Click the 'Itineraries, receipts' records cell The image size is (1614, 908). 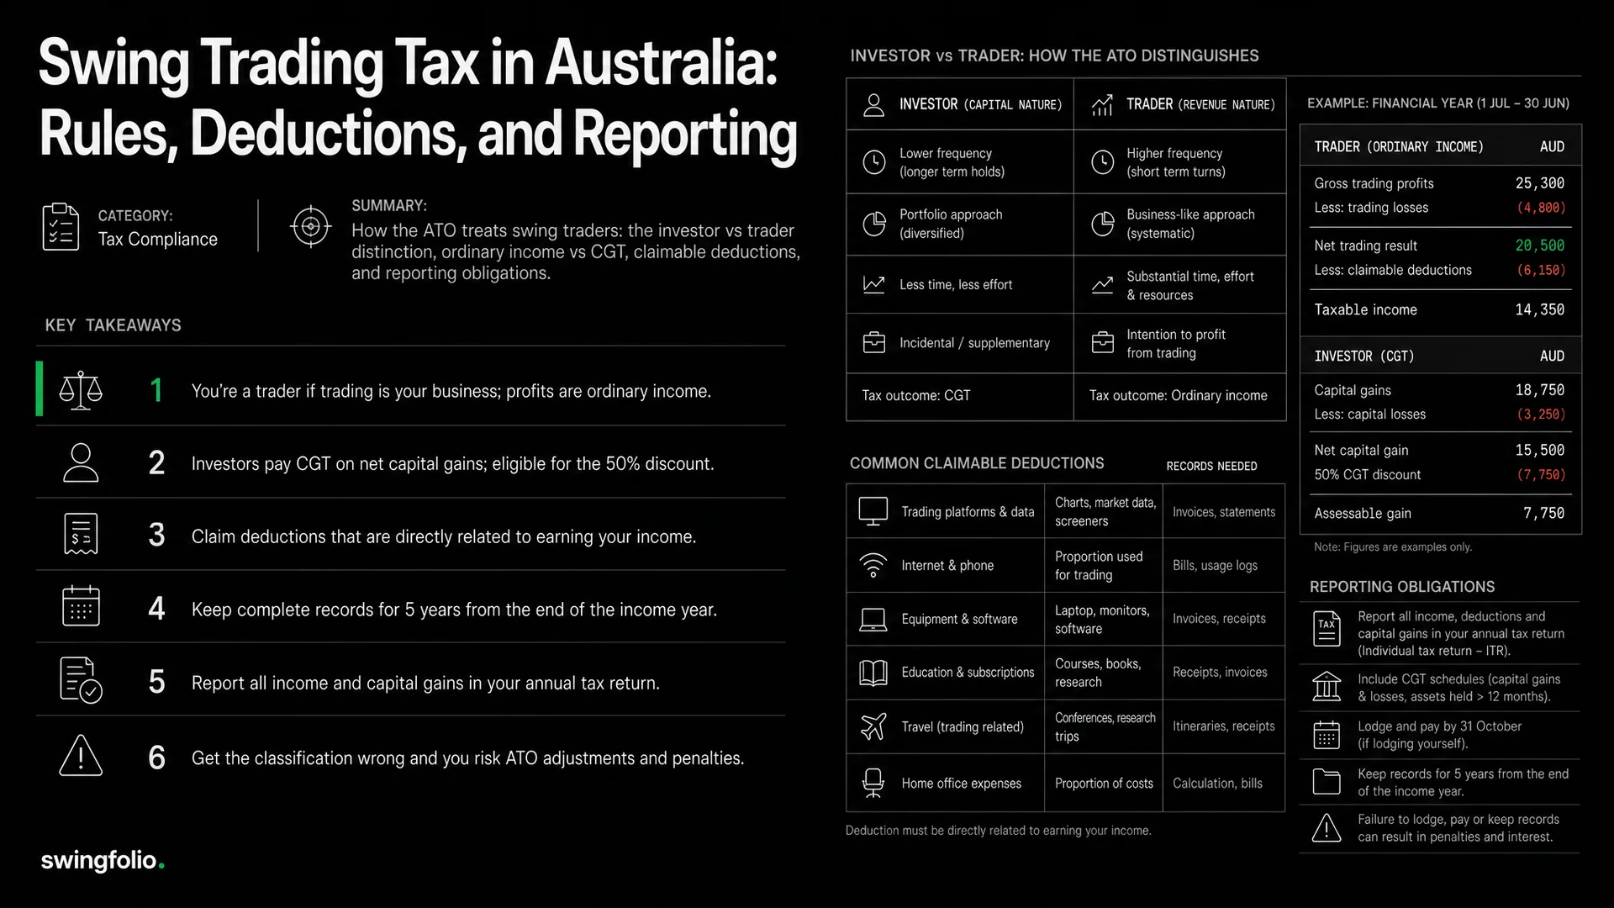[1224, 726]
